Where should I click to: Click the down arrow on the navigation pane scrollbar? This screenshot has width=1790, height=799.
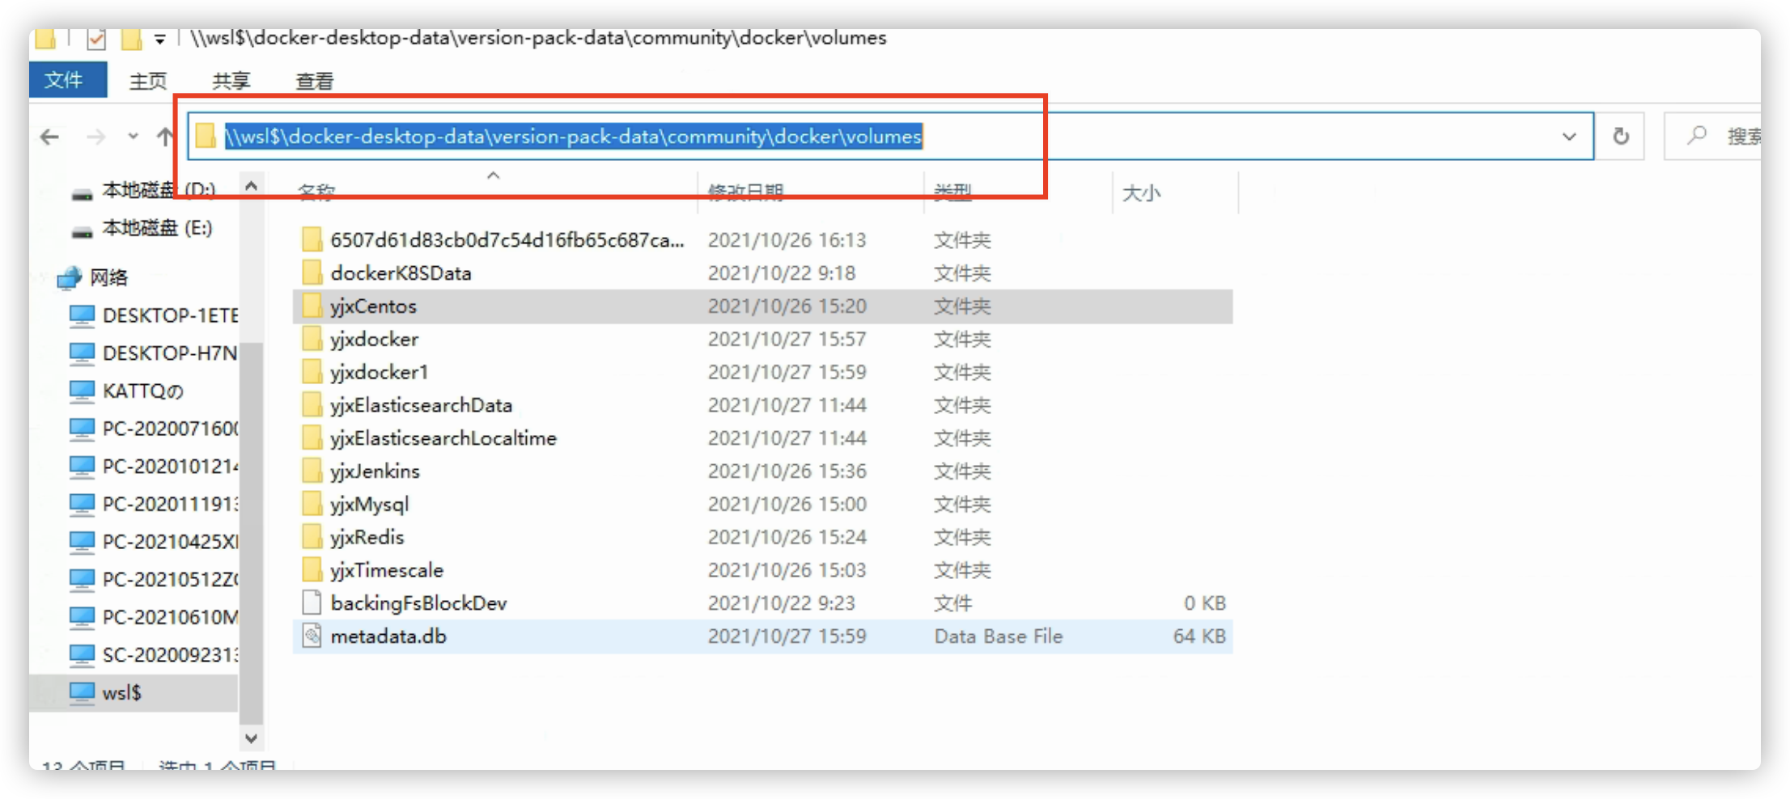251,738
